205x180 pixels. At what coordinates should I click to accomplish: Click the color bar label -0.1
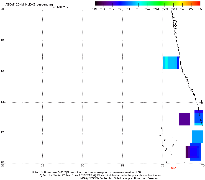pyautogui.click(x=183, y=9)
